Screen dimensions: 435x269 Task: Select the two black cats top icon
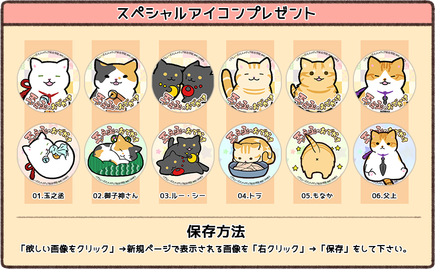[183, 81]
